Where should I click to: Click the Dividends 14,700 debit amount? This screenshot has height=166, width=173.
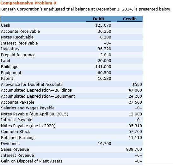[x=104, y=143]
